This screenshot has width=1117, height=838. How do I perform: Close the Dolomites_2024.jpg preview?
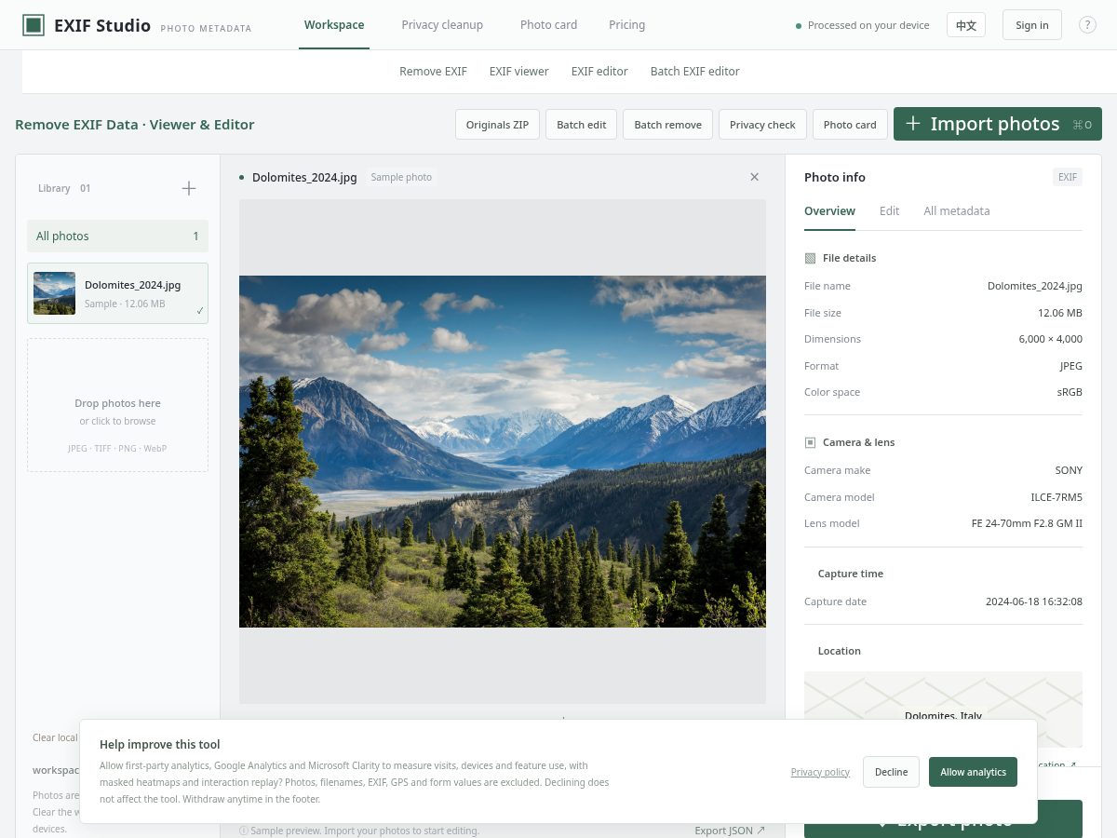point(755,177)
